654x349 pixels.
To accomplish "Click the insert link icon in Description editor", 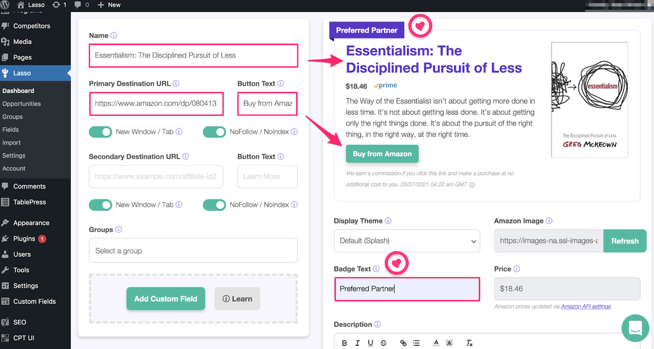I will click(403, 343).
